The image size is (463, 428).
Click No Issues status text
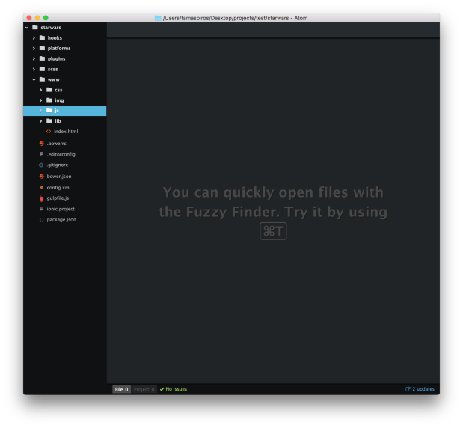177,389
